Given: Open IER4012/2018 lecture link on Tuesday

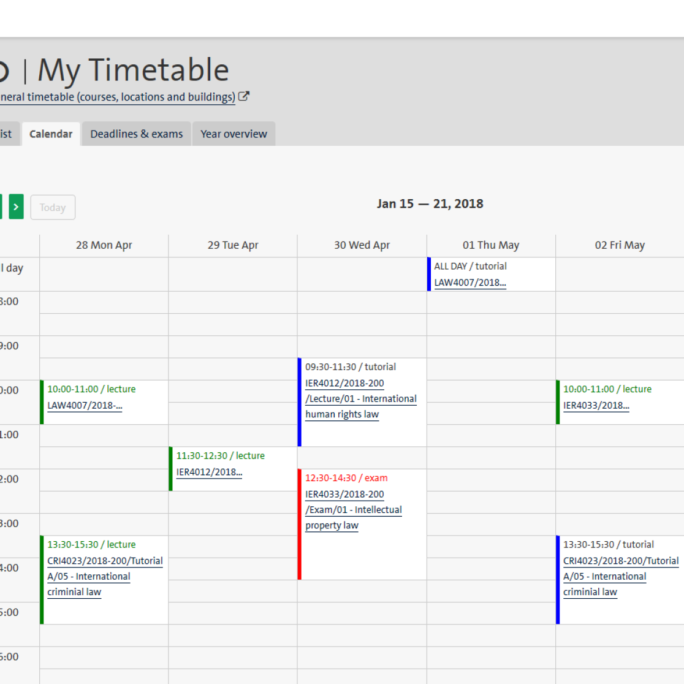Looking at the screenshot, I should 209,472.
